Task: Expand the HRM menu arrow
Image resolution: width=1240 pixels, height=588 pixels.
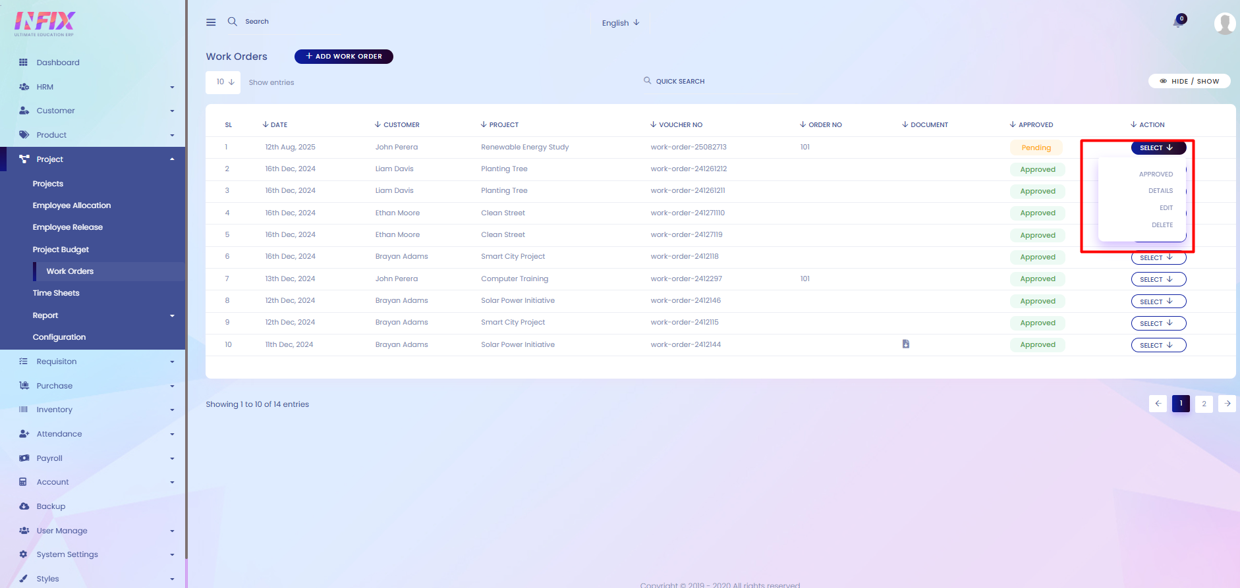Action: coord(172,88)
